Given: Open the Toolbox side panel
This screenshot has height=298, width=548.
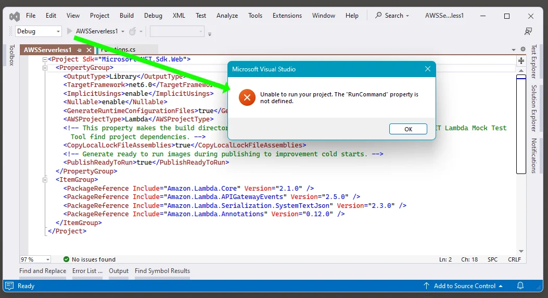Looking at the screenshot, I should click(x=12, y=55).
